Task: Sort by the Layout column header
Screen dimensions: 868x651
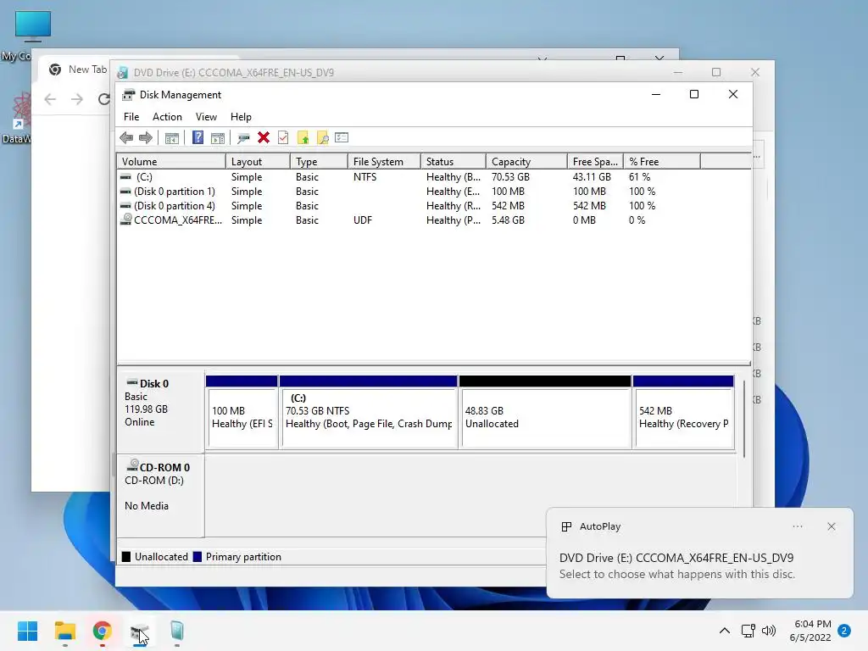Action: pos(258,162)
